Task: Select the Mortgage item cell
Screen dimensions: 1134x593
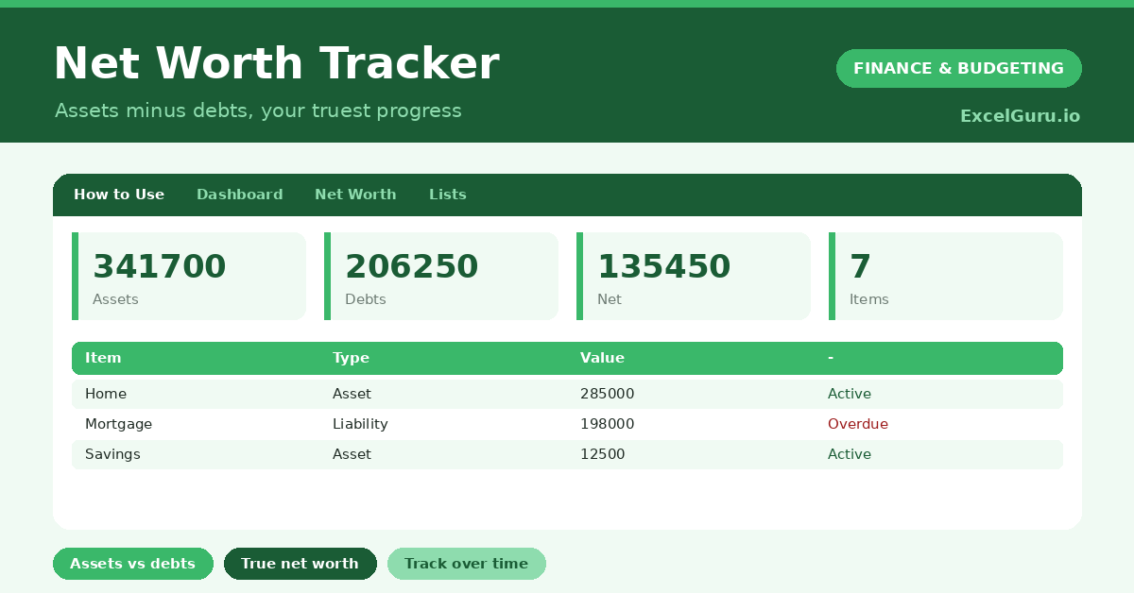Action: (118, 424)
